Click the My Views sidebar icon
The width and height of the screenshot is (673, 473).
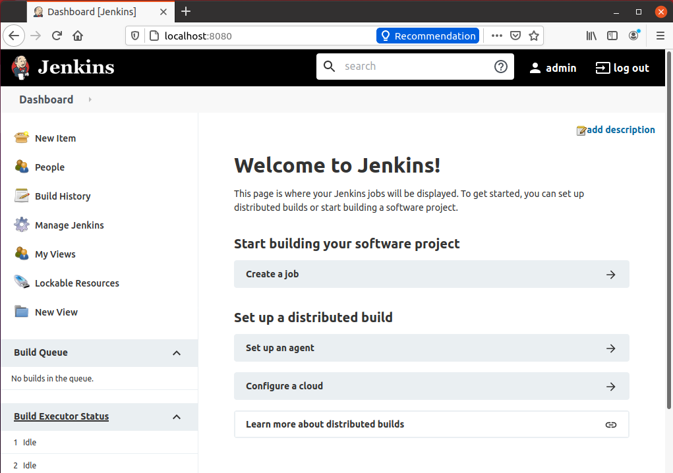22,254
